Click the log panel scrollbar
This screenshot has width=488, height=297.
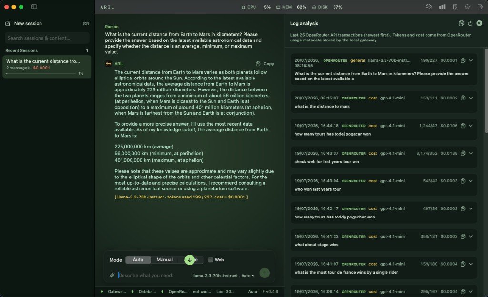point(486,91)
